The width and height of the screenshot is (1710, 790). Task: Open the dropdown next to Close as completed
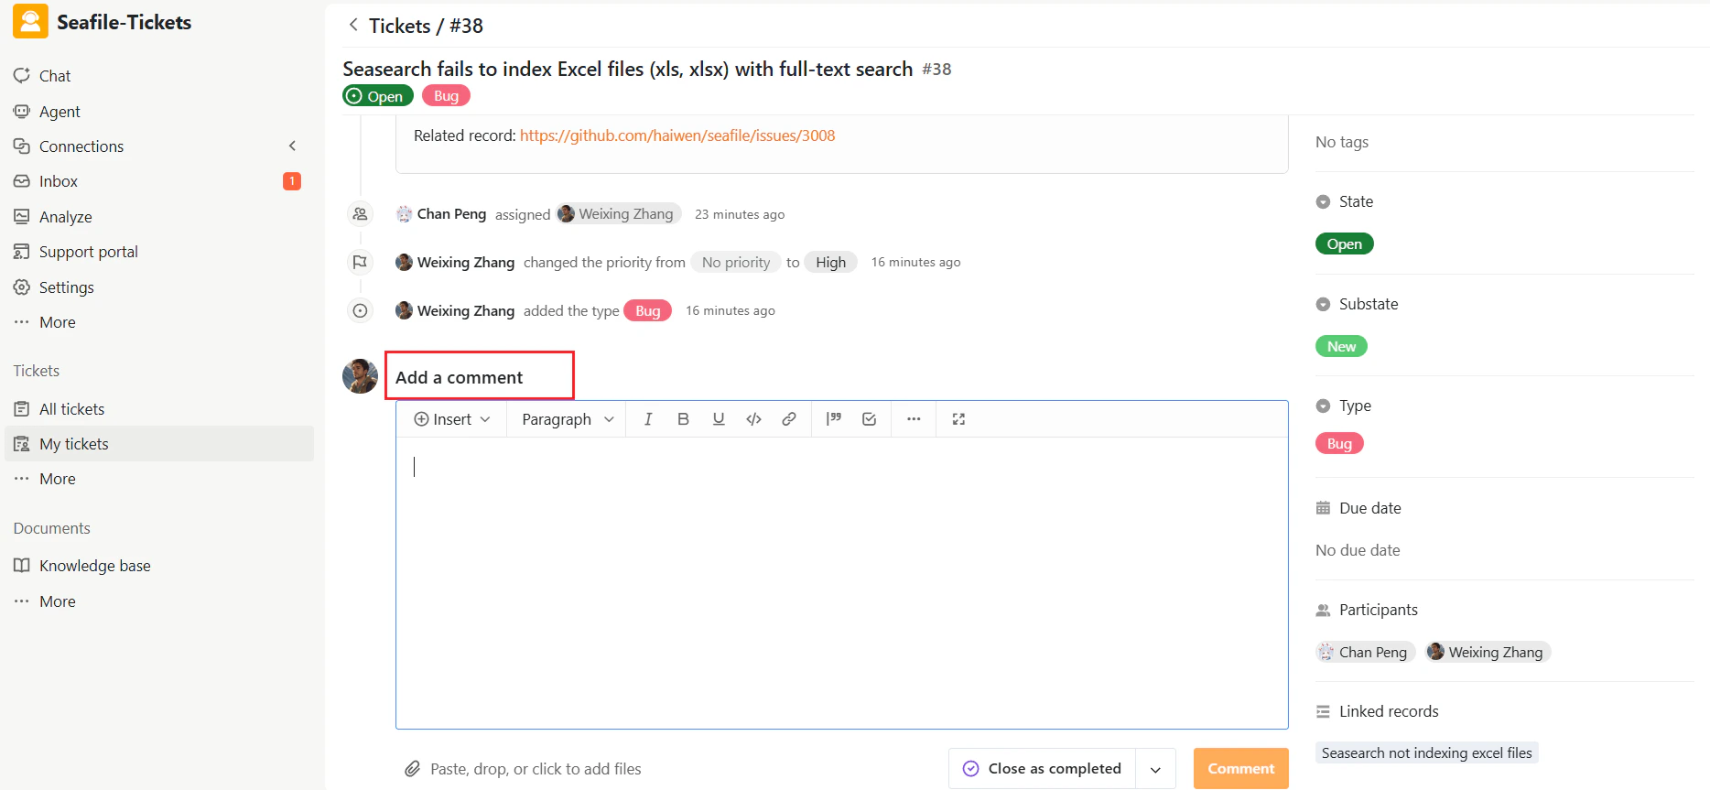[1155, 769]
